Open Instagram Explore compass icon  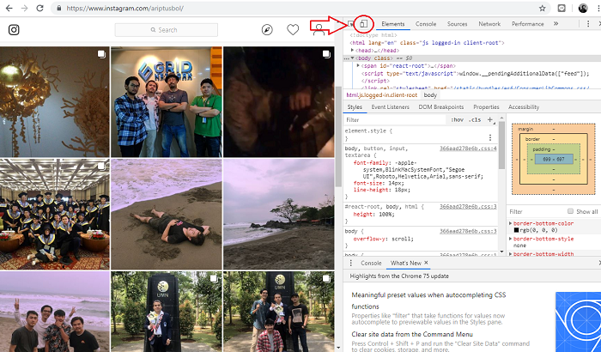(267, 29)
